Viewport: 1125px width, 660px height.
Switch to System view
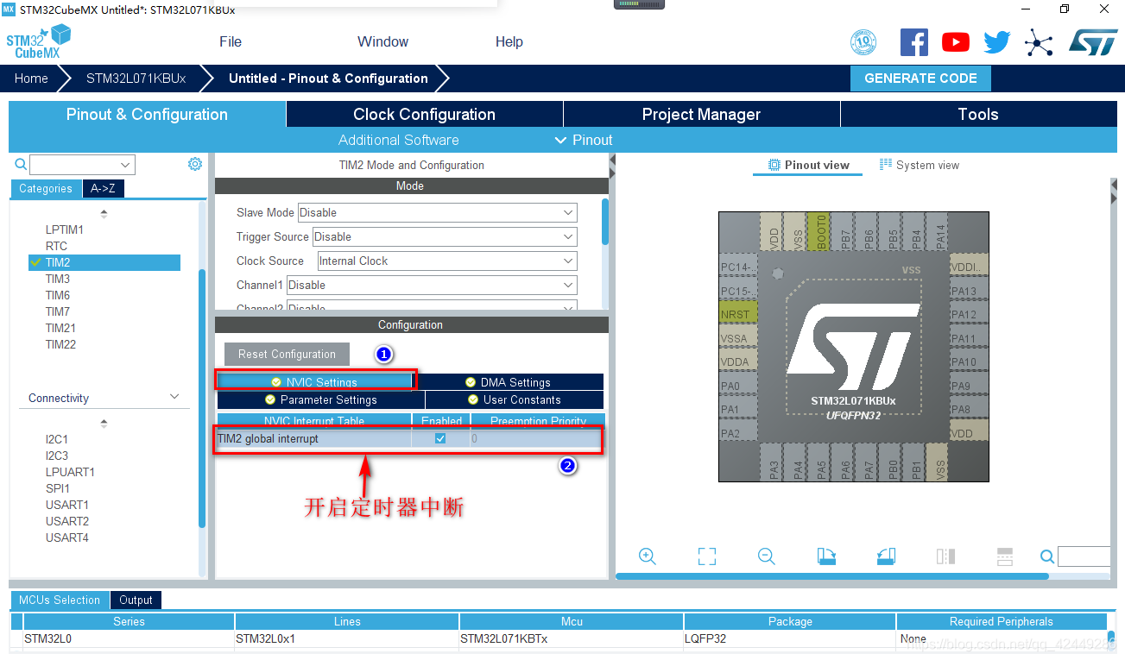tap(919, 165)
